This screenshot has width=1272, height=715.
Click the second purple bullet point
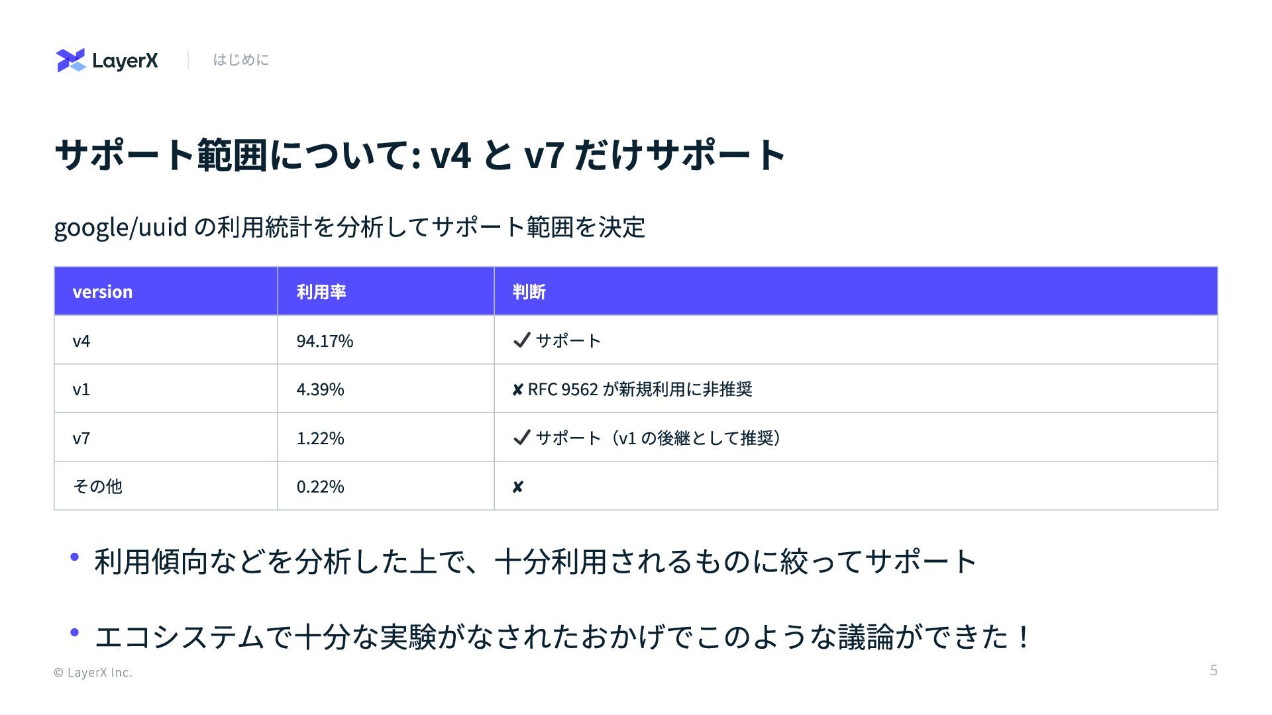(75, 633)
